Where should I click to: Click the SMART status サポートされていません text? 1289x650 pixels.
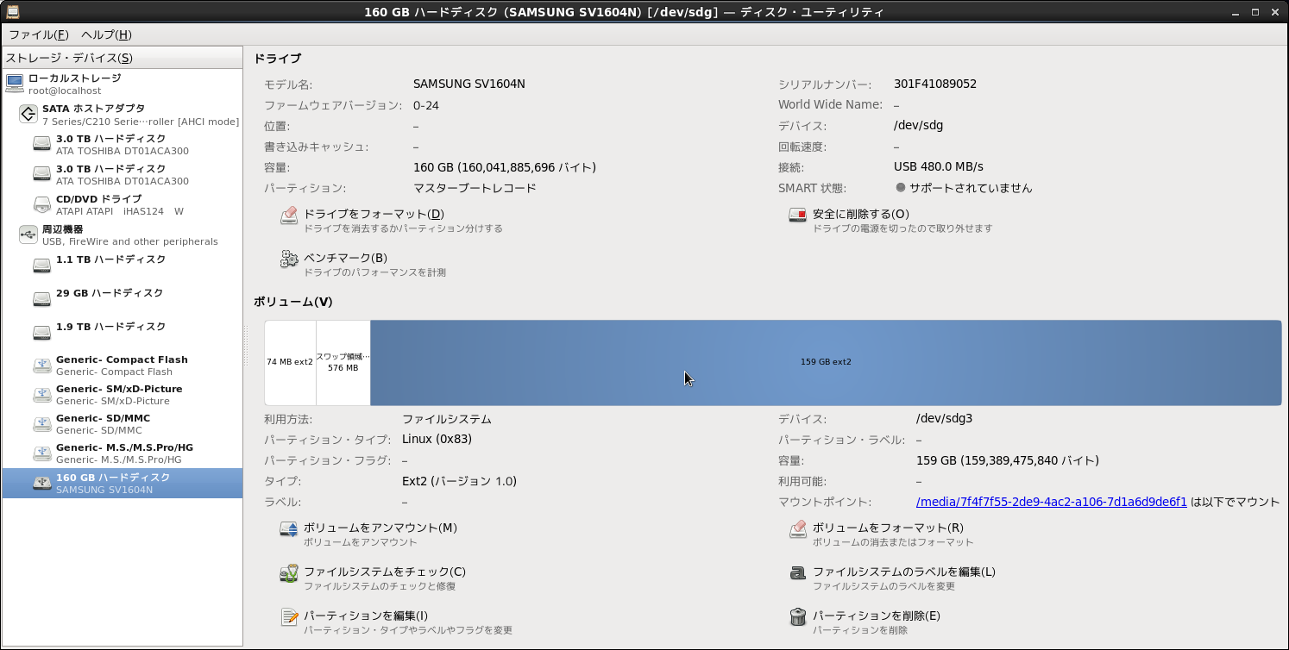971,188
